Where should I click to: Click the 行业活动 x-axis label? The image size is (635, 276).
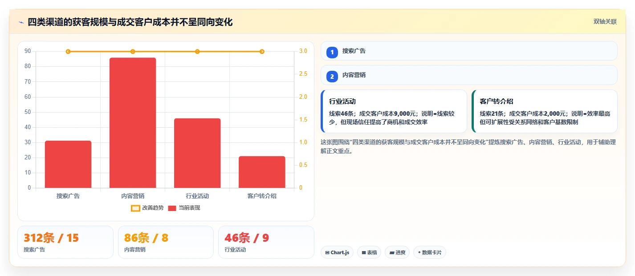pos(197,196)
